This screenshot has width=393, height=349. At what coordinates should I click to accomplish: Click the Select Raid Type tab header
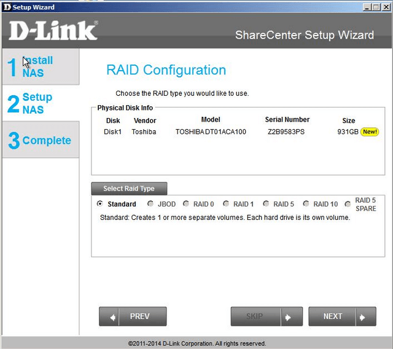coord(129,188)
